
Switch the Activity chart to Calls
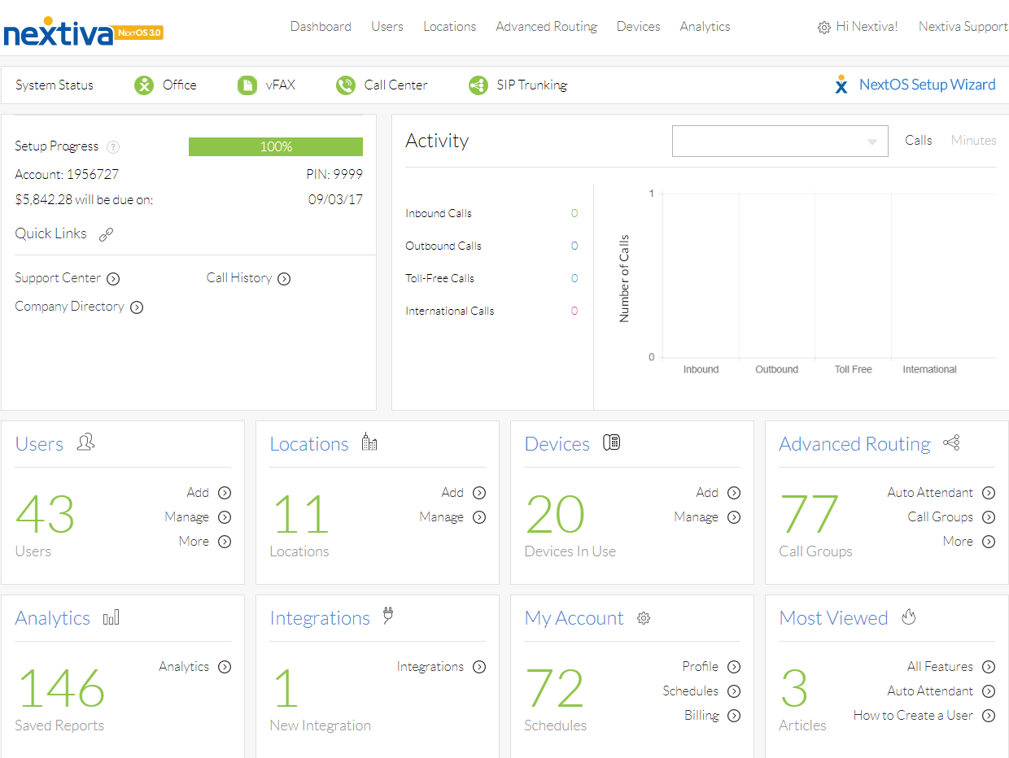tap(918, 141)
